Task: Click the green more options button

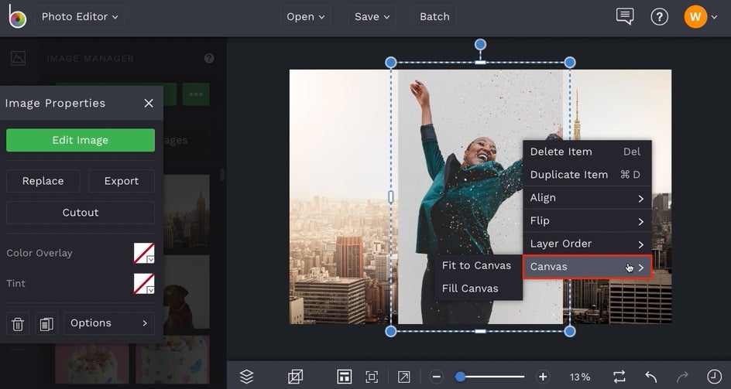Action: 196,94
